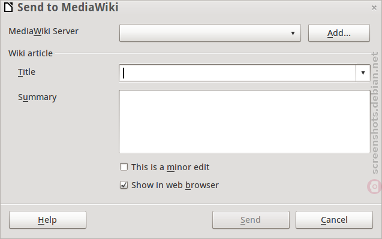
Task: Cancel the Send to MediaWiki dialog
Action: [334, 220]
